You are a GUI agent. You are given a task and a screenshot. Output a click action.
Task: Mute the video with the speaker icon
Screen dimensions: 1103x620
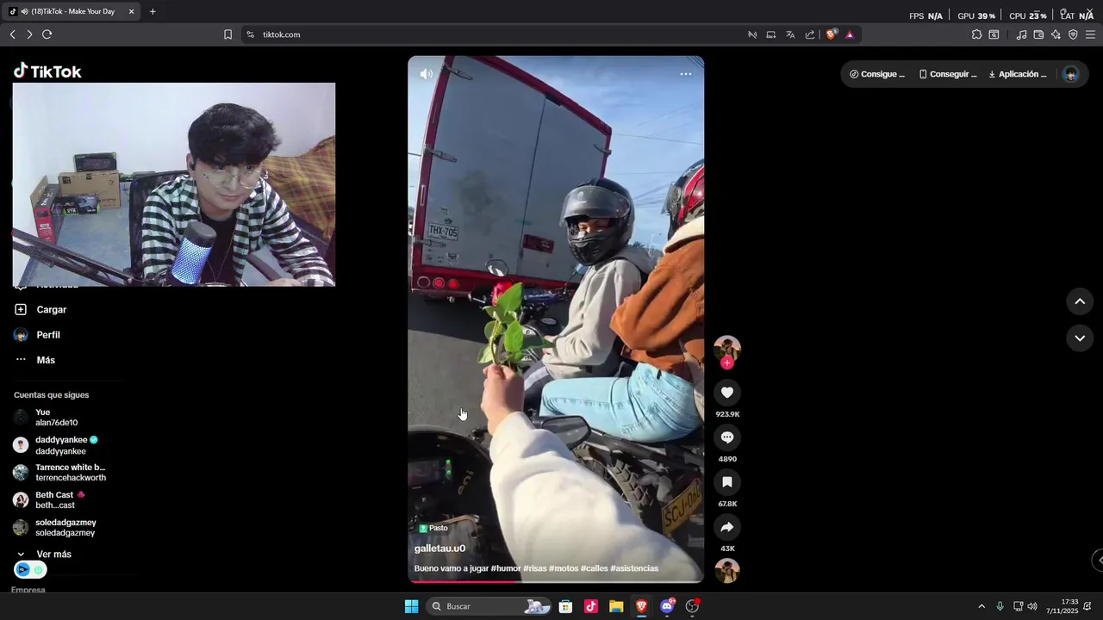pos(427,74)
